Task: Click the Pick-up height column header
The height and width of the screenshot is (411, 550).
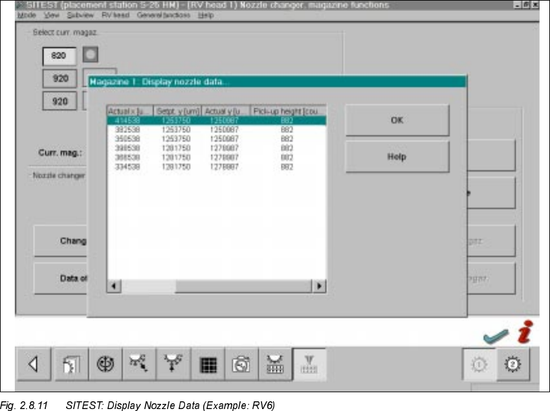Action: pos(289,111)
